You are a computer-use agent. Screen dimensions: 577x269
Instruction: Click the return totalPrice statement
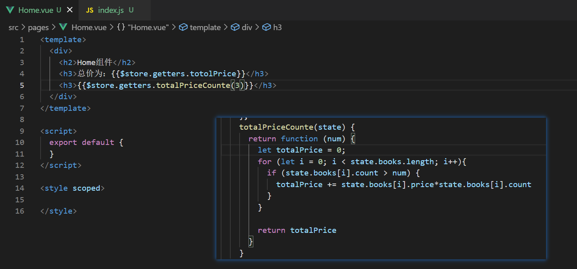297,230
